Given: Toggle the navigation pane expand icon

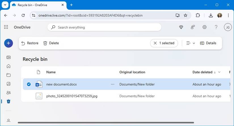Looking at the screenshot, I should tap(9, 57).
